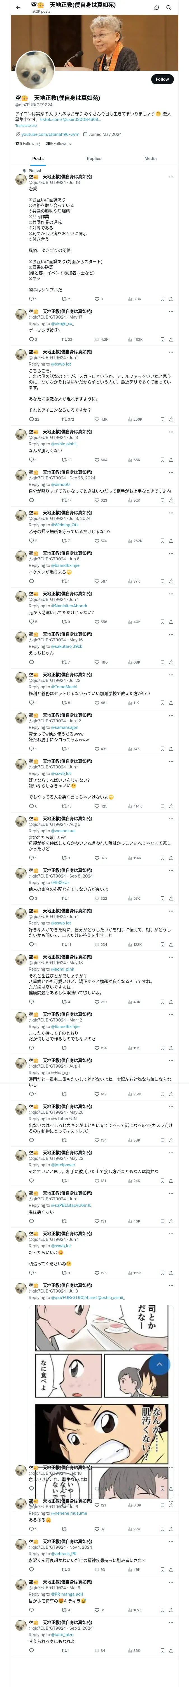The height and width of the screenshot is (1687, 189).
Task: Bookmark the ゲーミング彼氏? post
Action: click(162, 340)
